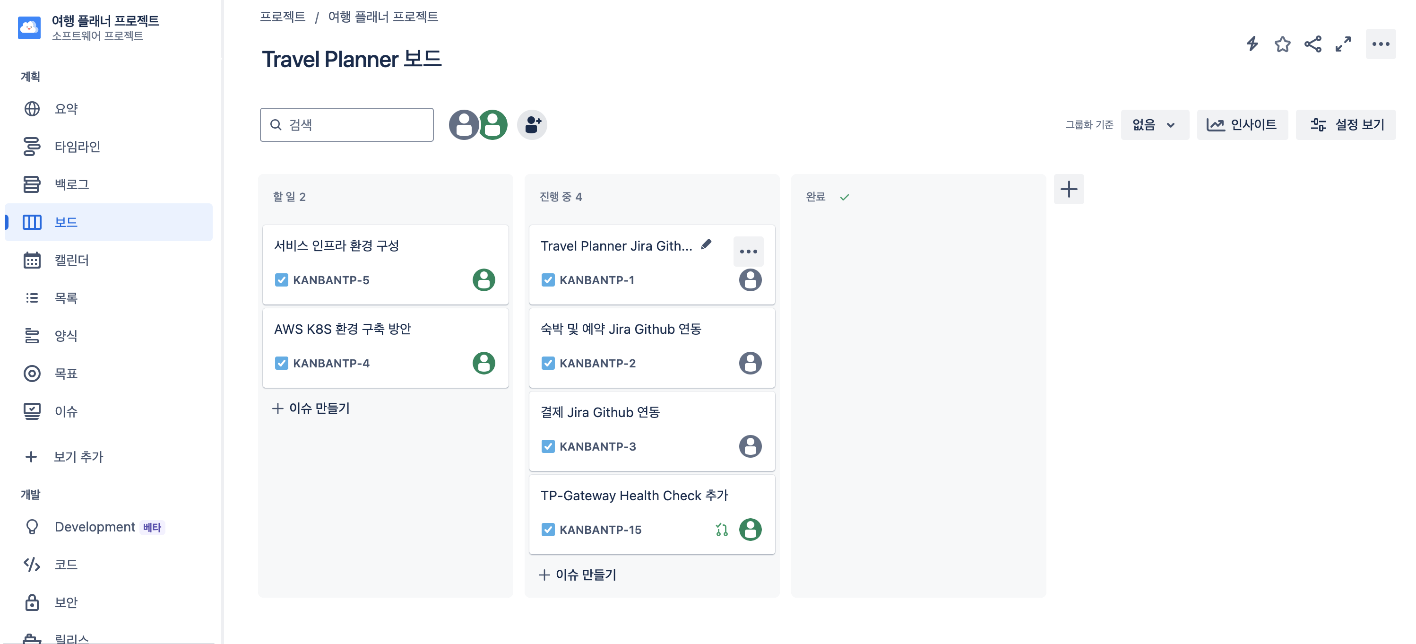Filter by the gray user avatar

click(463, 125)
